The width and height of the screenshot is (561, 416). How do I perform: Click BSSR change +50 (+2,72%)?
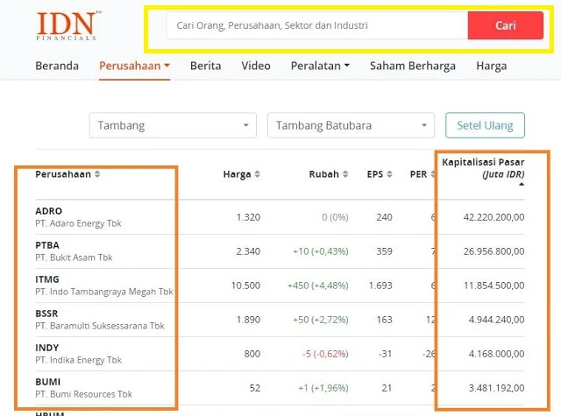pos(321,320)
